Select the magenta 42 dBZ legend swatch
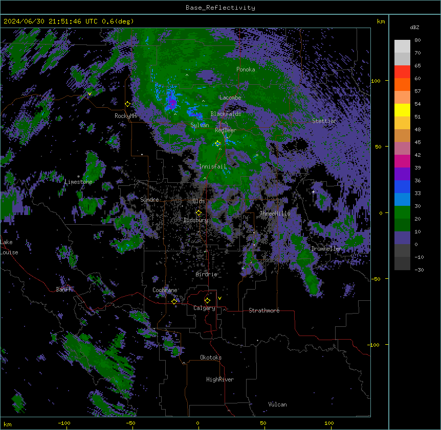 402,161
